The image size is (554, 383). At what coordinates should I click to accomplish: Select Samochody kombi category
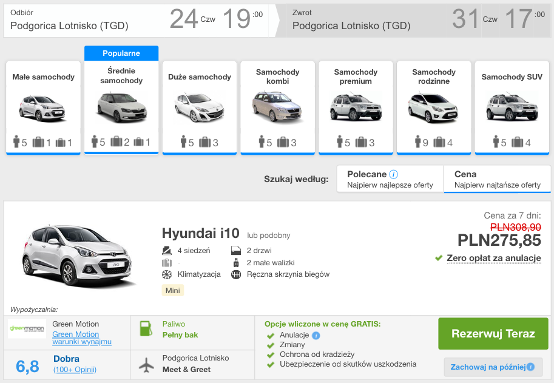pyautogui.click(x=278, y=108)
